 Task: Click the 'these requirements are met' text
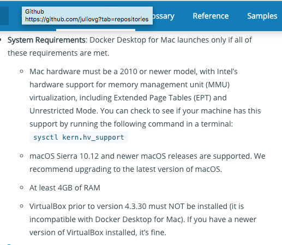click(x=58, y=53)
